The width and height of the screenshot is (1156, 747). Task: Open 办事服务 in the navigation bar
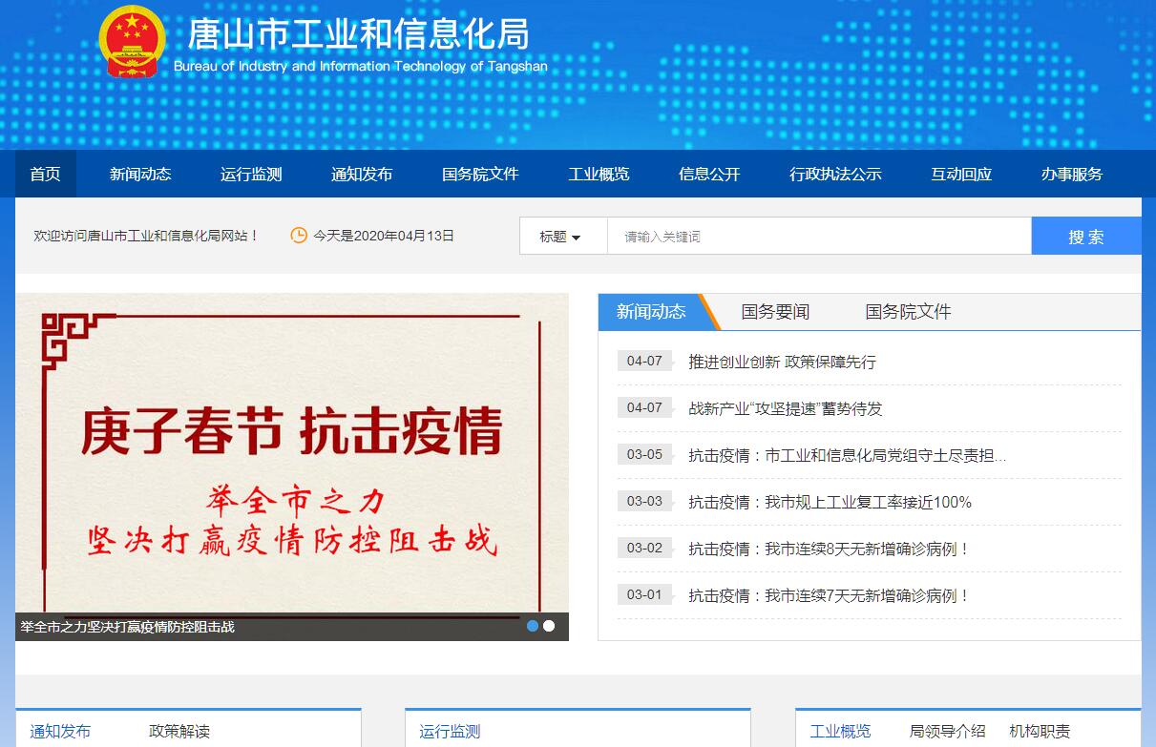pos(1071,174)
